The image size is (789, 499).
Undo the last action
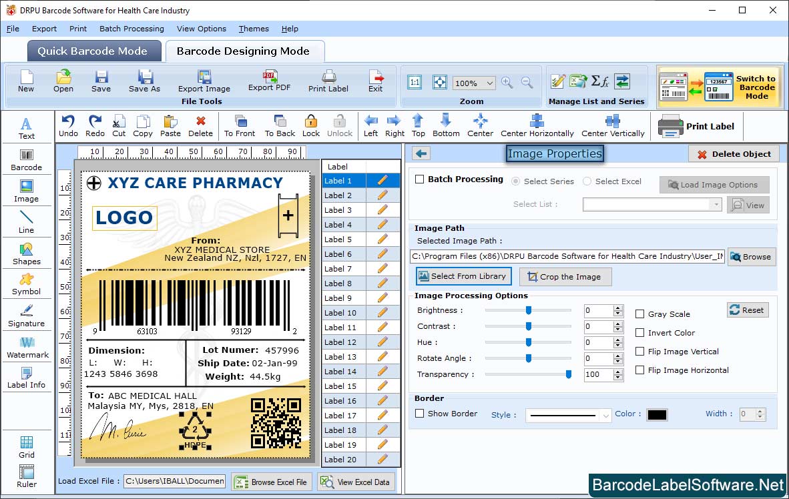68,126
